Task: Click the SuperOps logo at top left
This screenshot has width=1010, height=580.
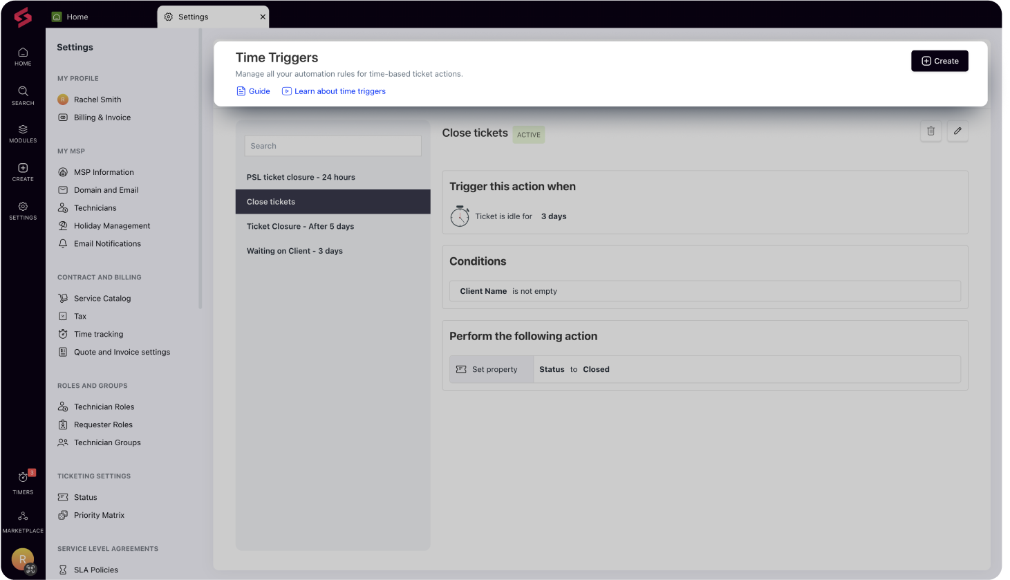Action: click(x=23, y=17)
